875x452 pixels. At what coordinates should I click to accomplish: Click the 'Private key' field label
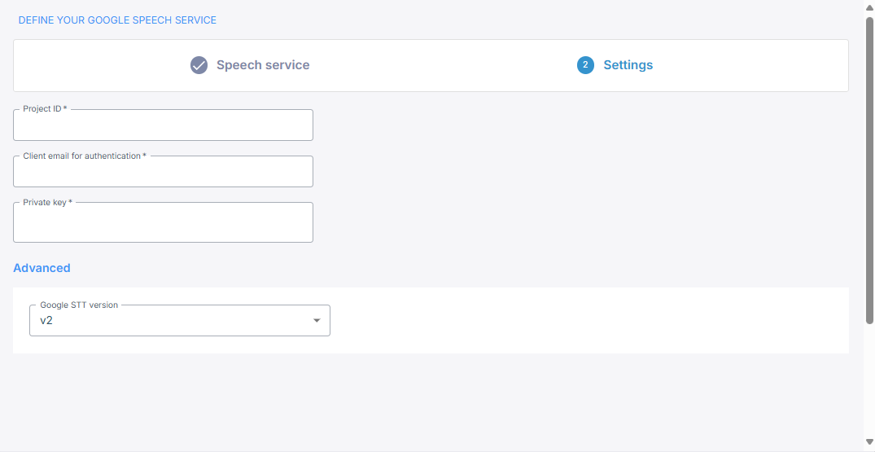click(x=47, y=202)
